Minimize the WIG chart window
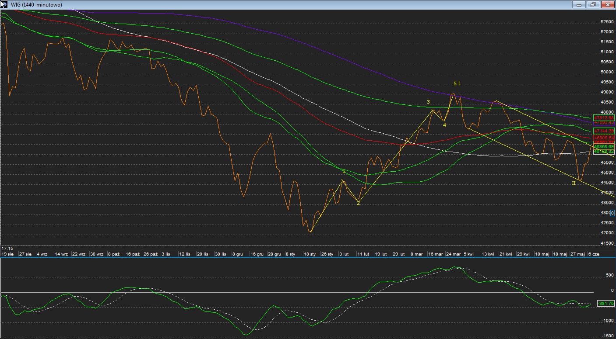 tap(579, 4)
